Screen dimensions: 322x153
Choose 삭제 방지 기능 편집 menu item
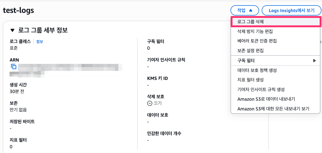(255, 31)
